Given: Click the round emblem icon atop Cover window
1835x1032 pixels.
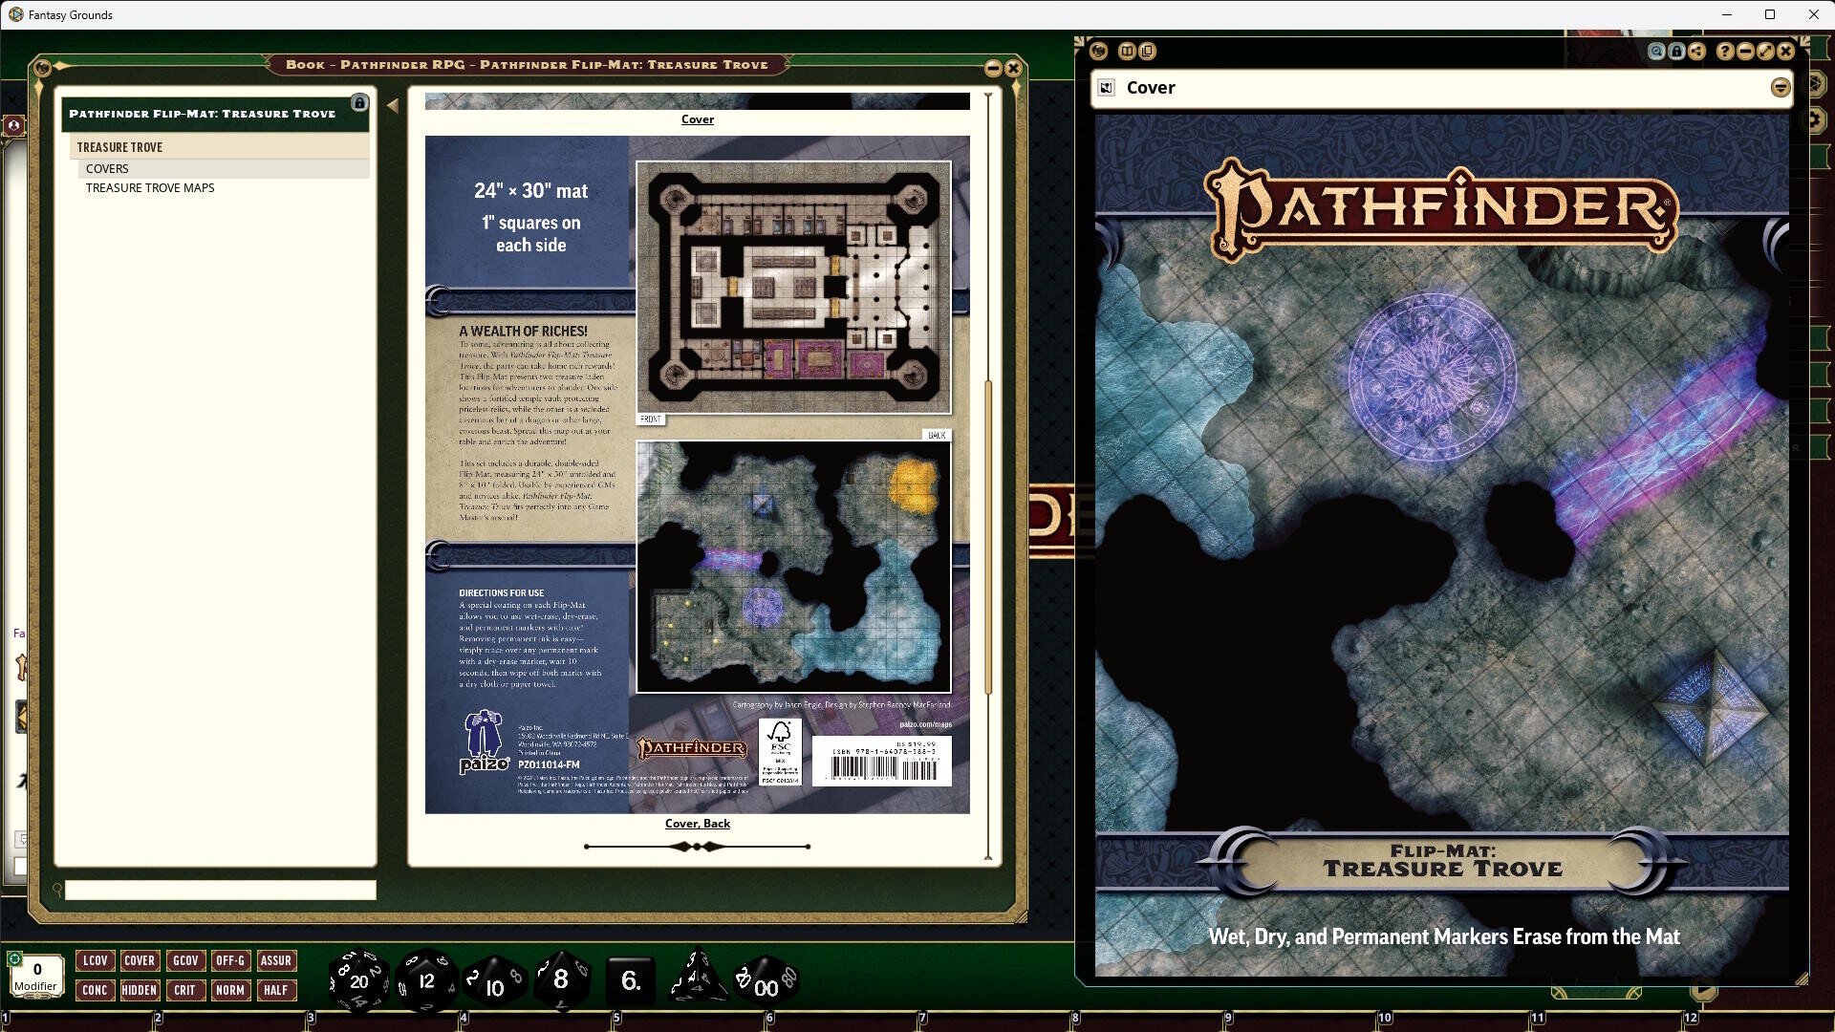Looking at the screenshot, I should click(1098, 51).
